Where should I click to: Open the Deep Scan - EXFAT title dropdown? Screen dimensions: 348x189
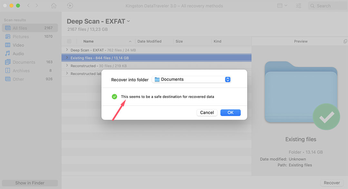129,21
